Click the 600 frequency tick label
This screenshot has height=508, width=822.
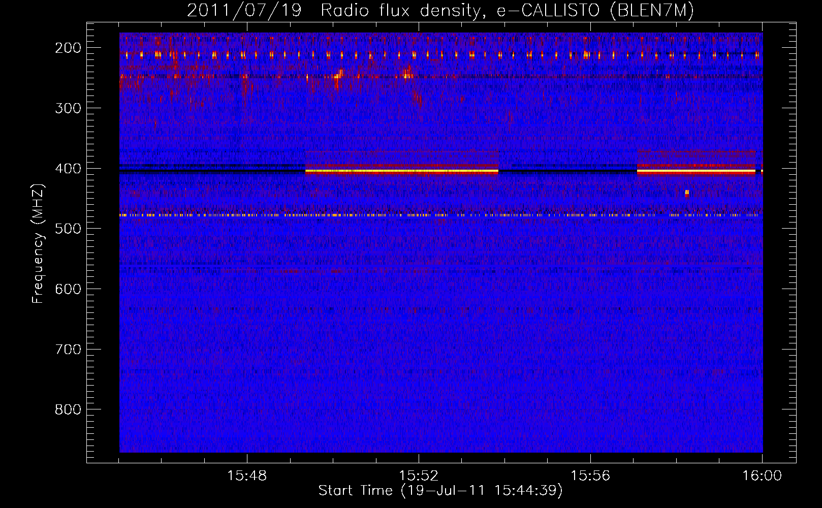click(x=68, y=289)
